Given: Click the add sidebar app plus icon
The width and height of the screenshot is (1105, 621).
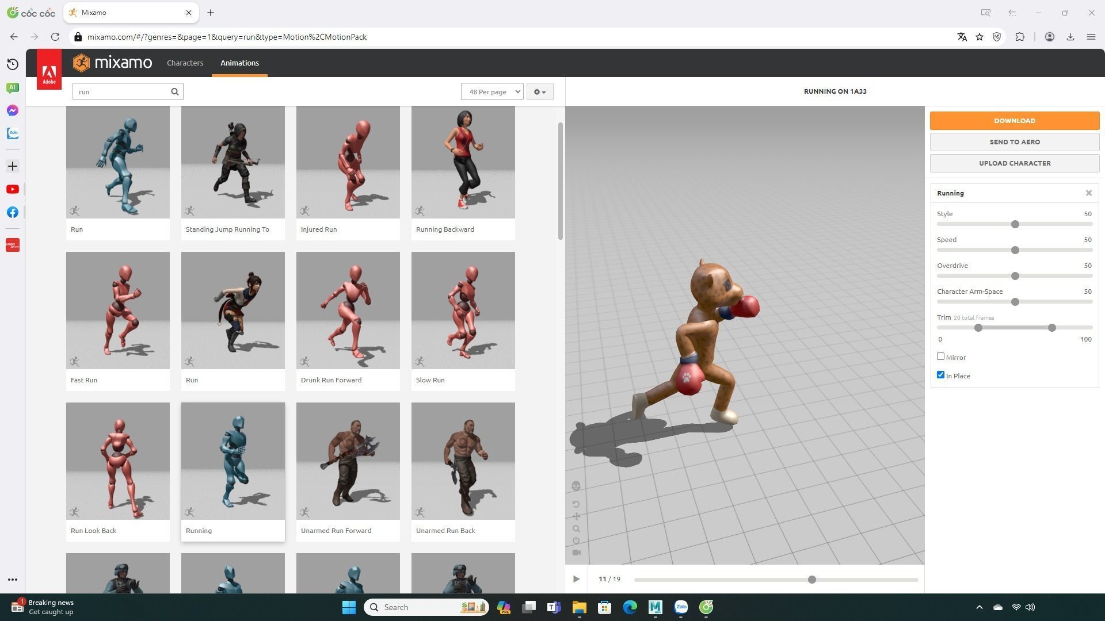Looking at the screenshot, I should click(13, 166).
